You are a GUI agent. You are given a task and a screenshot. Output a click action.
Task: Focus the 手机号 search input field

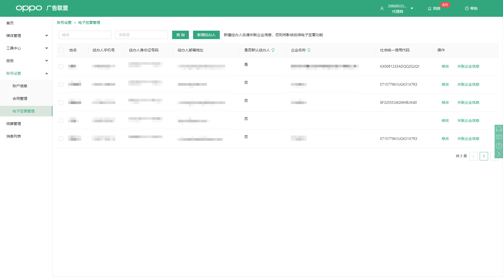pyautogui.click(x=141, y=35)
